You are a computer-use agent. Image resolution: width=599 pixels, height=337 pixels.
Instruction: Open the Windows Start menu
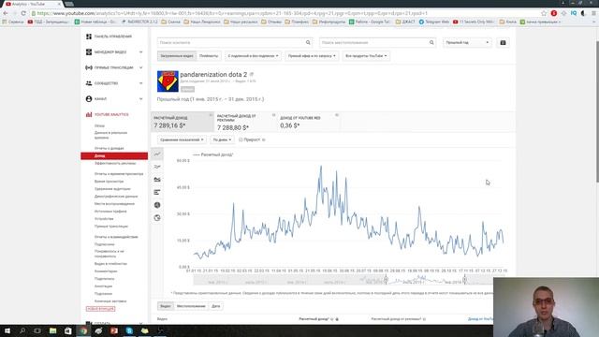click(7, 330)
